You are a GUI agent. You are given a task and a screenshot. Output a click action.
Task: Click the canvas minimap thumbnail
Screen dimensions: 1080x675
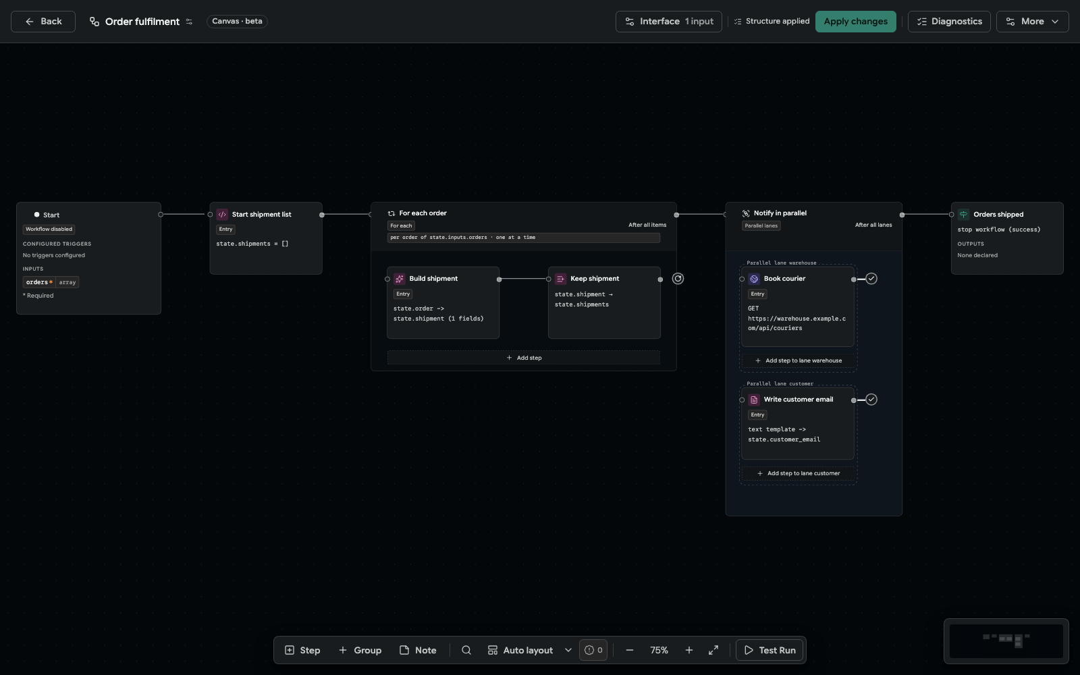1006,641
